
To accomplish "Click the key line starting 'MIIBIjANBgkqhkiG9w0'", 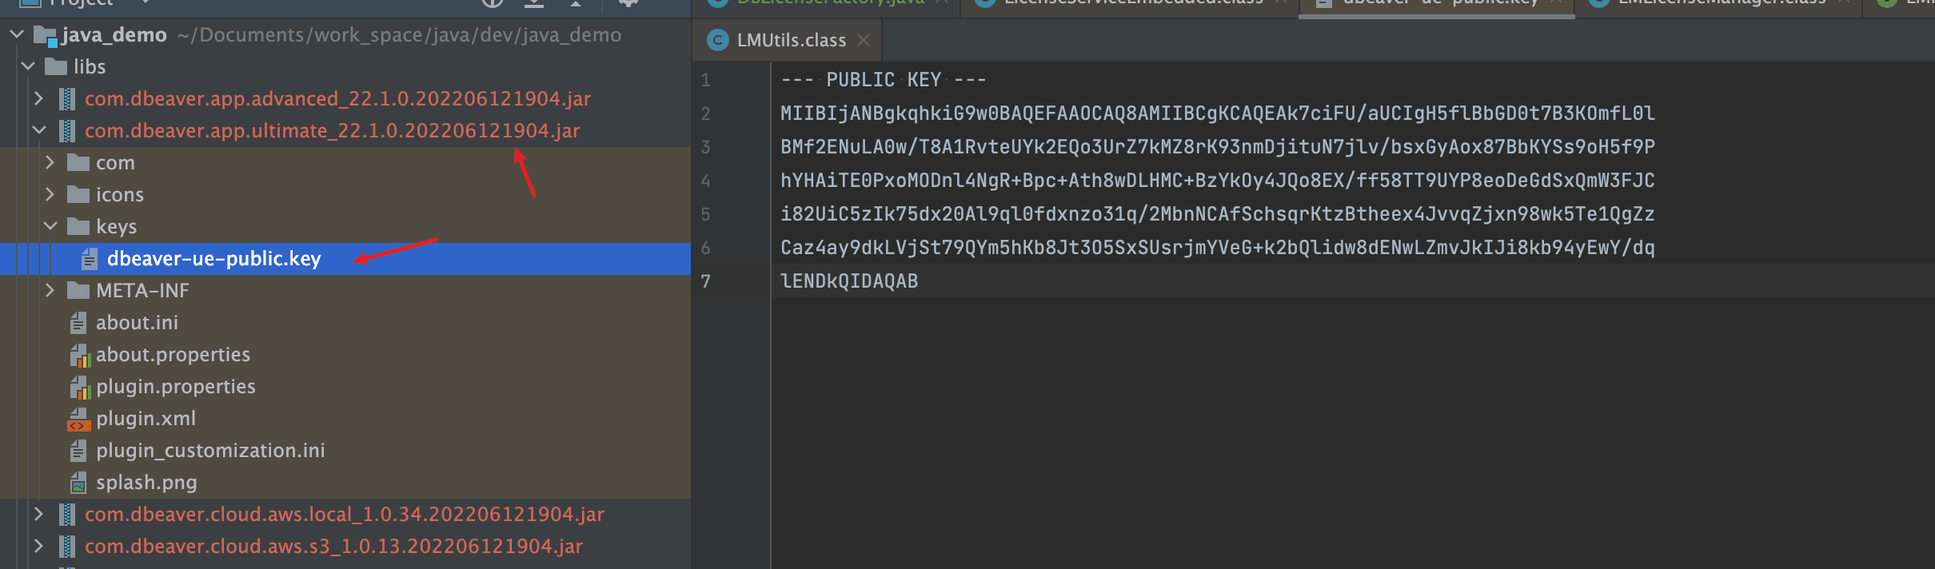I will (x=1218, y=113).
